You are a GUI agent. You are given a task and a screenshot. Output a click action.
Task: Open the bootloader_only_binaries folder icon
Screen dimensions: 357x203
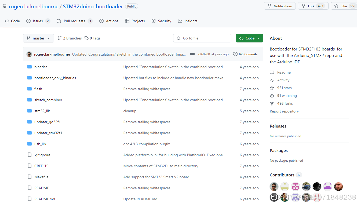click(30, 78)
